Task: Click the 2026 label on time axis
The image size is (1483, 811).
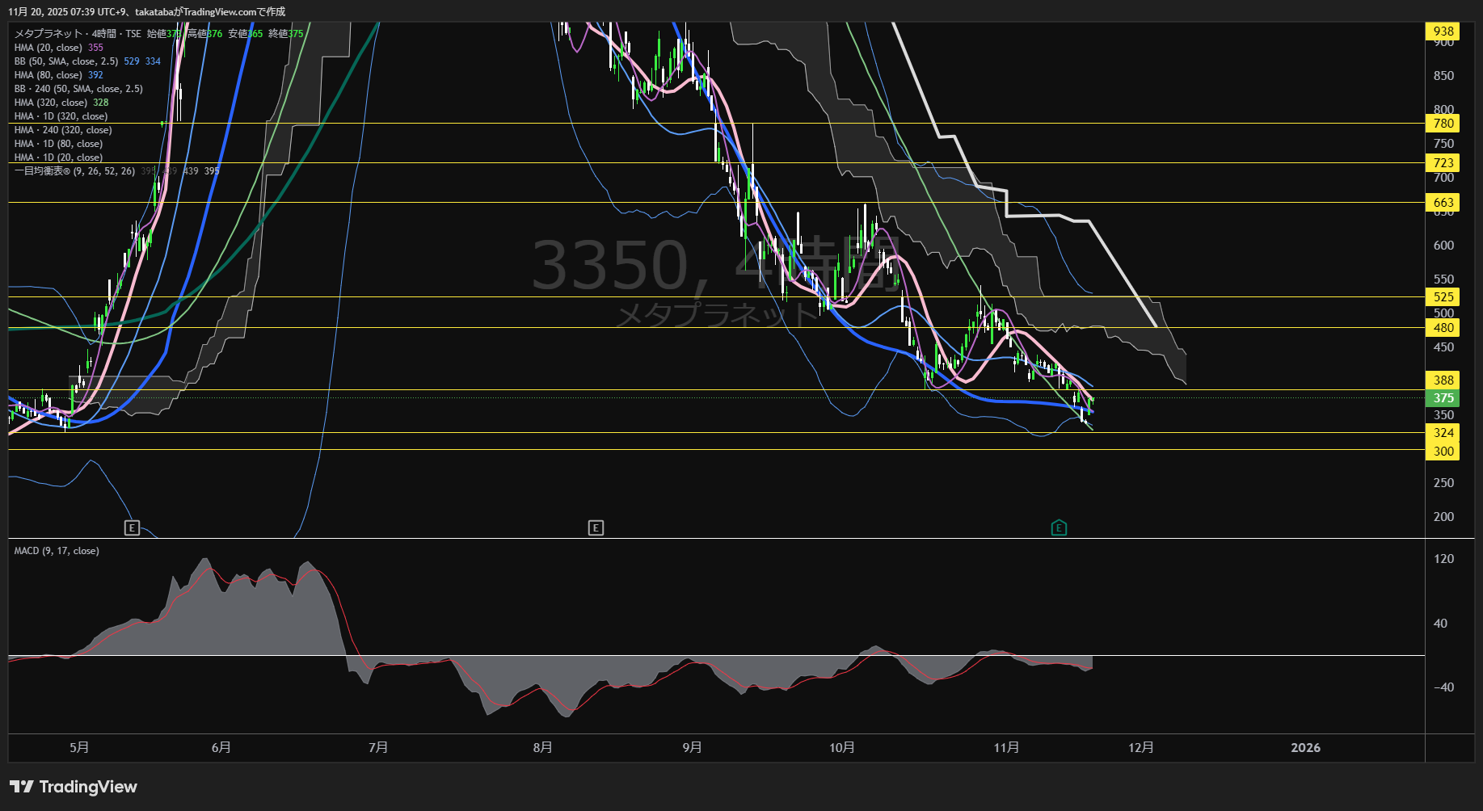Action: pos(1305,748)
